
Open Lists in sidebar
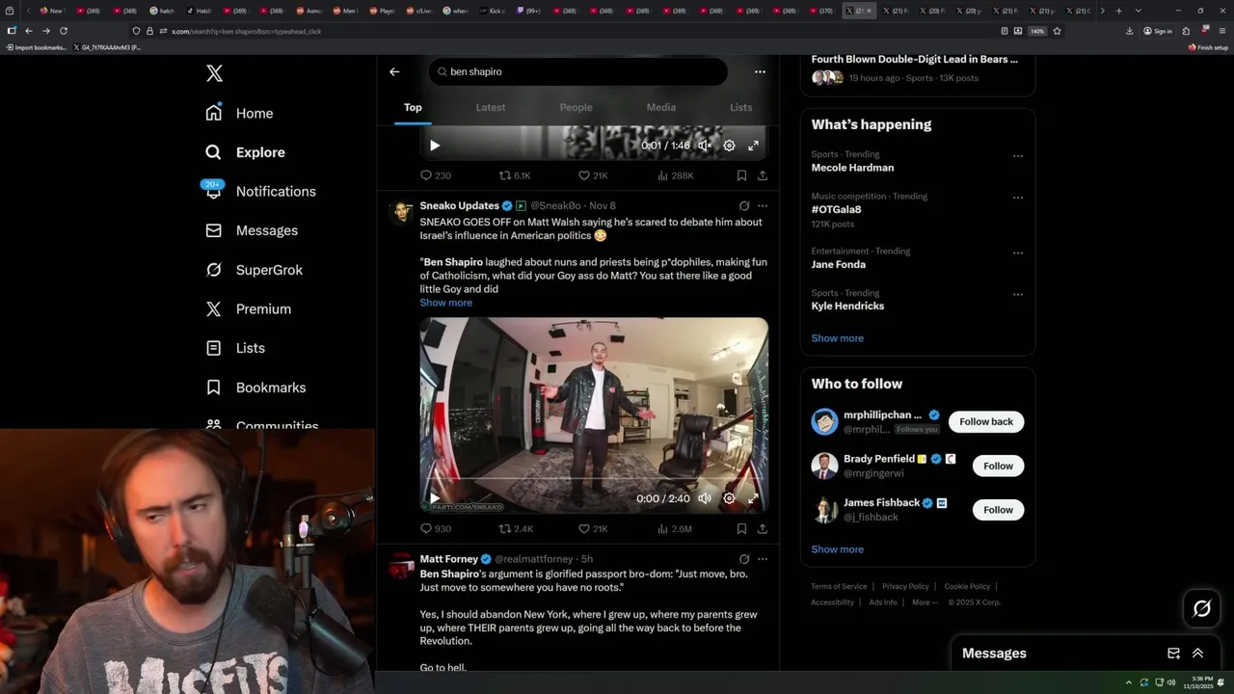(234, 348)
